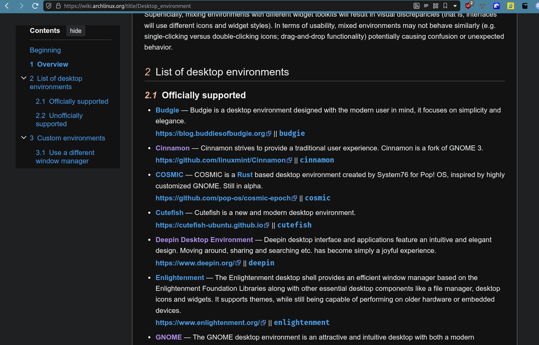Visit cutefish-ubuntu.github.io link
The width and height of the screenshot is (539, 345).
tap(210, 225)
